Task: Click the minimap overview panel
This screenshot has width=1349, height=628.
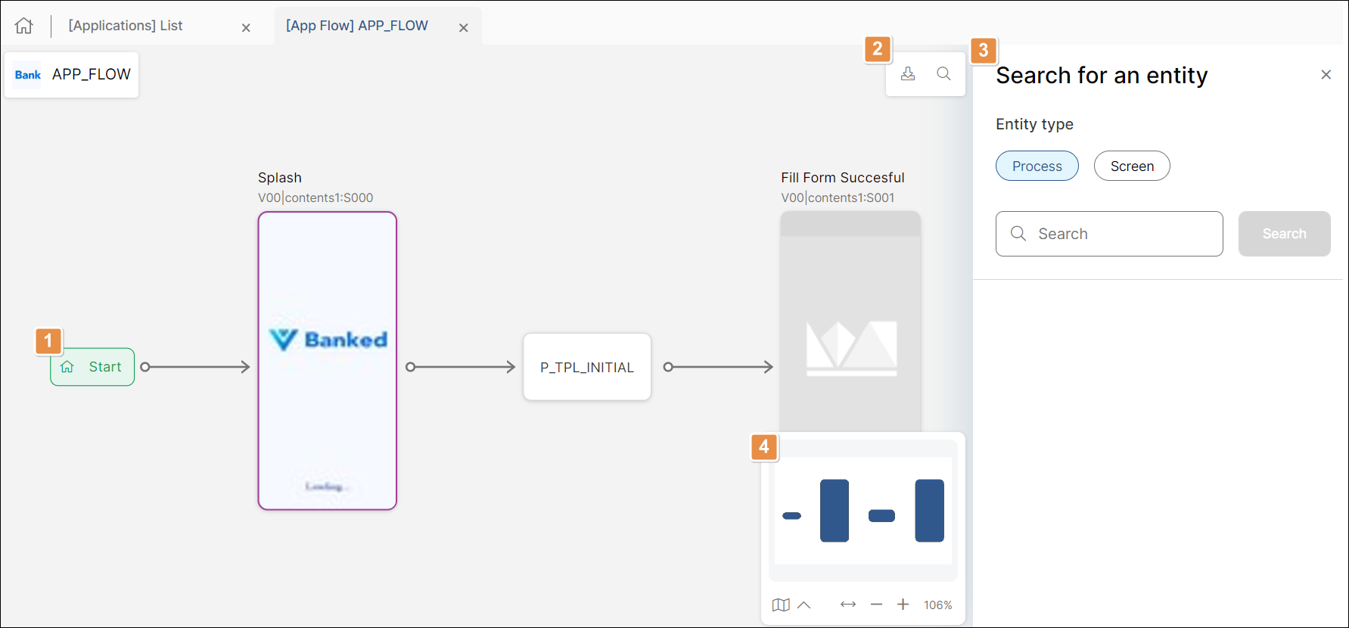Action: 863,511
